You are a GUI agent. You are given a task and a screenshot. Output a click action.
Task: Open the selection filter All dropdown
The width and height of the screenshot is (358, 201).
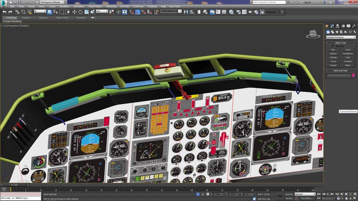tap(40, 12)
